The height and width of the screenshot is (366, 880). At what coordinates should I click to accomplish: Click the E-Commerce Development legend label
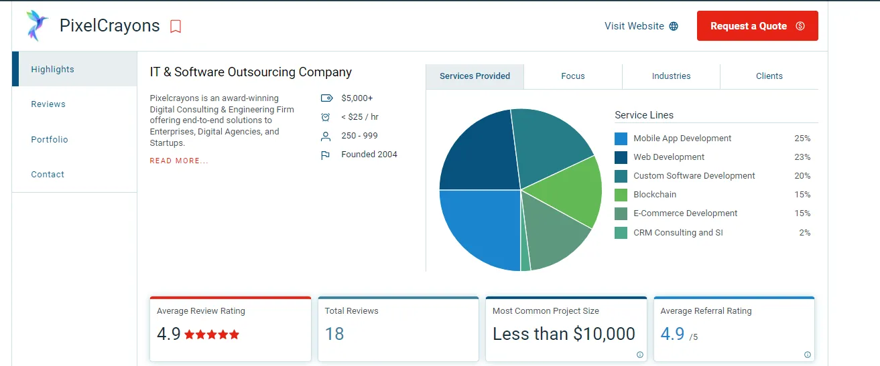tap(686, 213)
